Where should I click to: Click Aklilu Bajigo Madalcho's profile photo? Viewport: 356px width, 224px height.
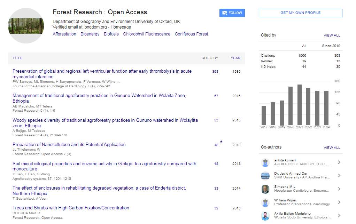(265, 215)
